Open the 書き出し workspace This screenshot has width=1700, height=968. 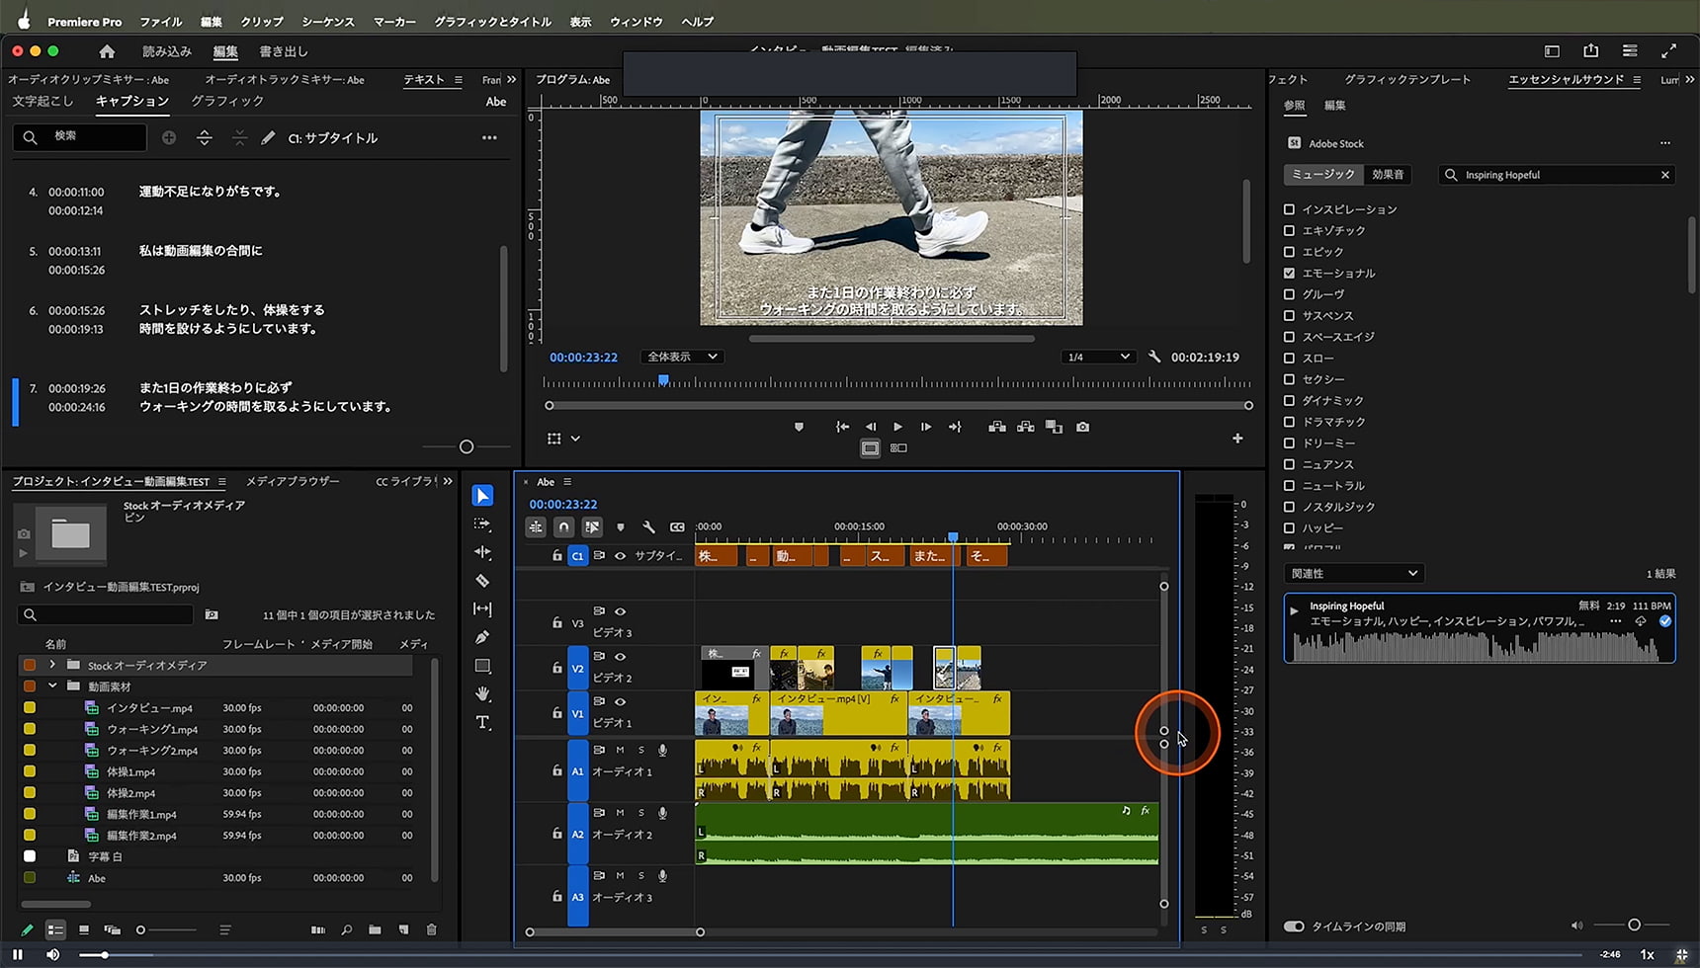click(x=284, y=51)
